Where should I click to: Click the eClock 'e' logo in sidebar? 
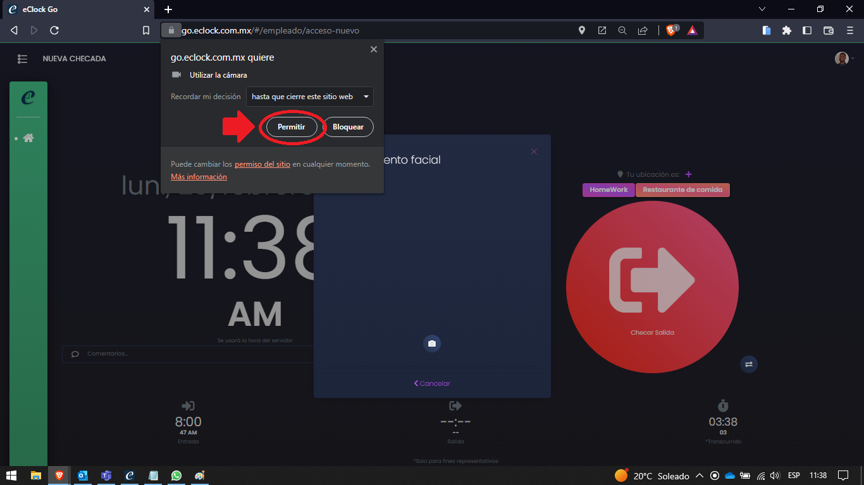point(28,97)
